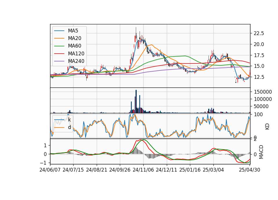Screen dimensions: 278x200
Task: Click the MACD left-axis value 1
Action: [45, 146]
